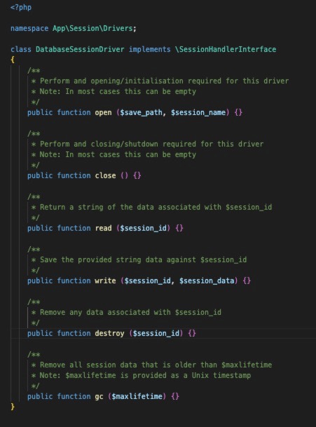The height and width of the screenshot is (427, 316).
Task: Click the empty braces after close()
Action: point(137,176)
